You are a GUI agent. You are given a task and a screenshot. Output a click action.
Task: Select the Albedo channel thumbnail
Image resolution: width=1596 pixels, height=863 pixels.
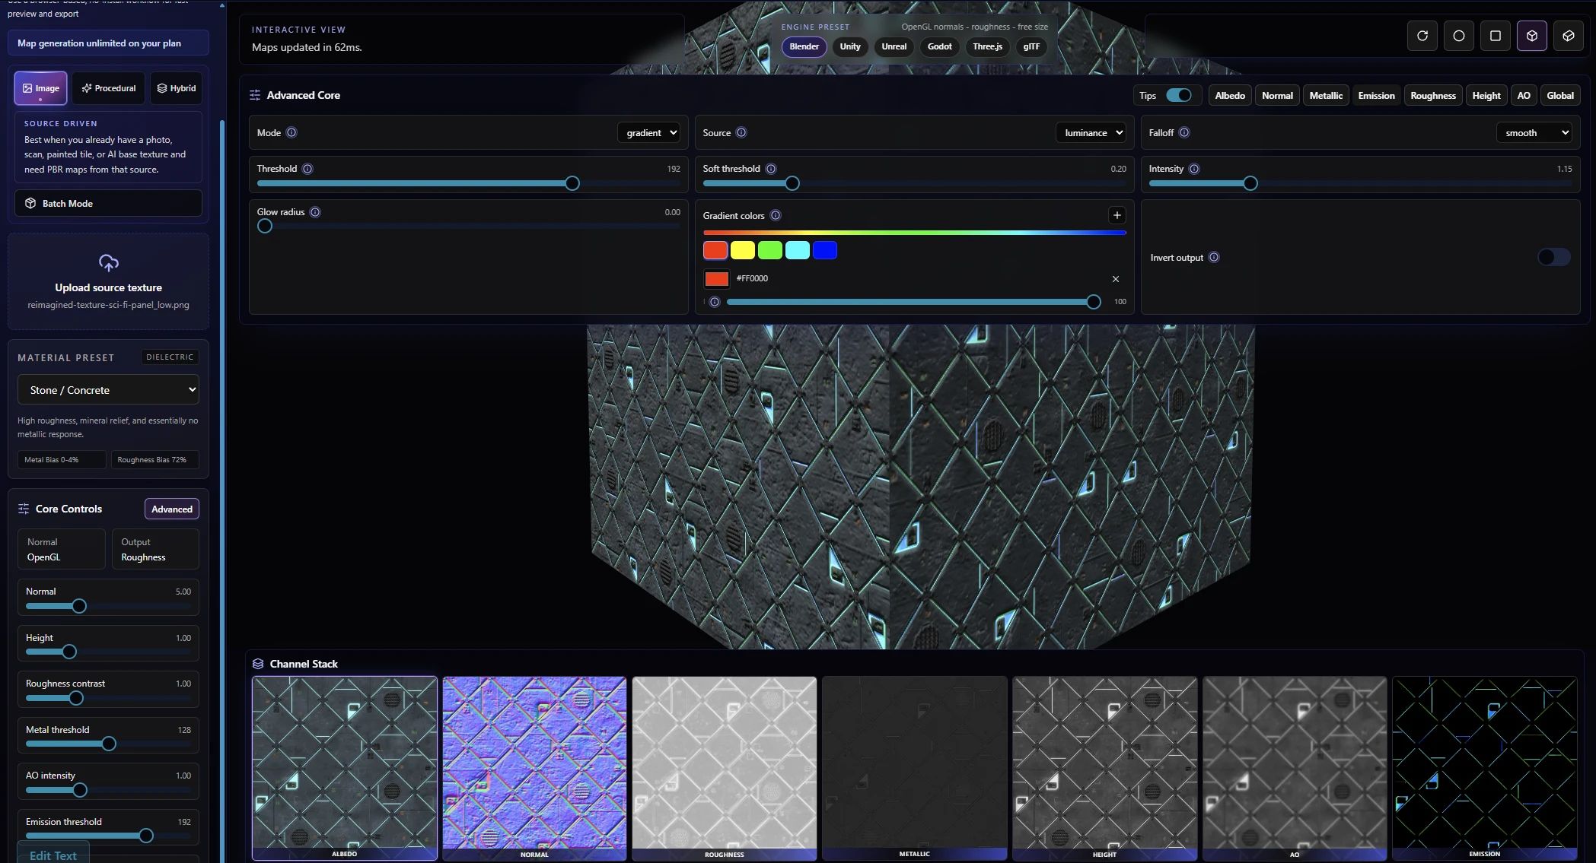click(345, 768)
